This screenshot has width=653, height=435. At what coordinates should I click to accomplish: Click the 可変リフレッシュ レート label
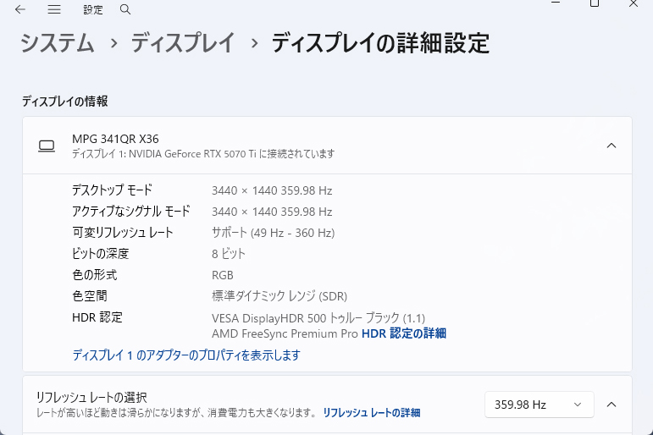pyautogui.click(x=123, y=233)
